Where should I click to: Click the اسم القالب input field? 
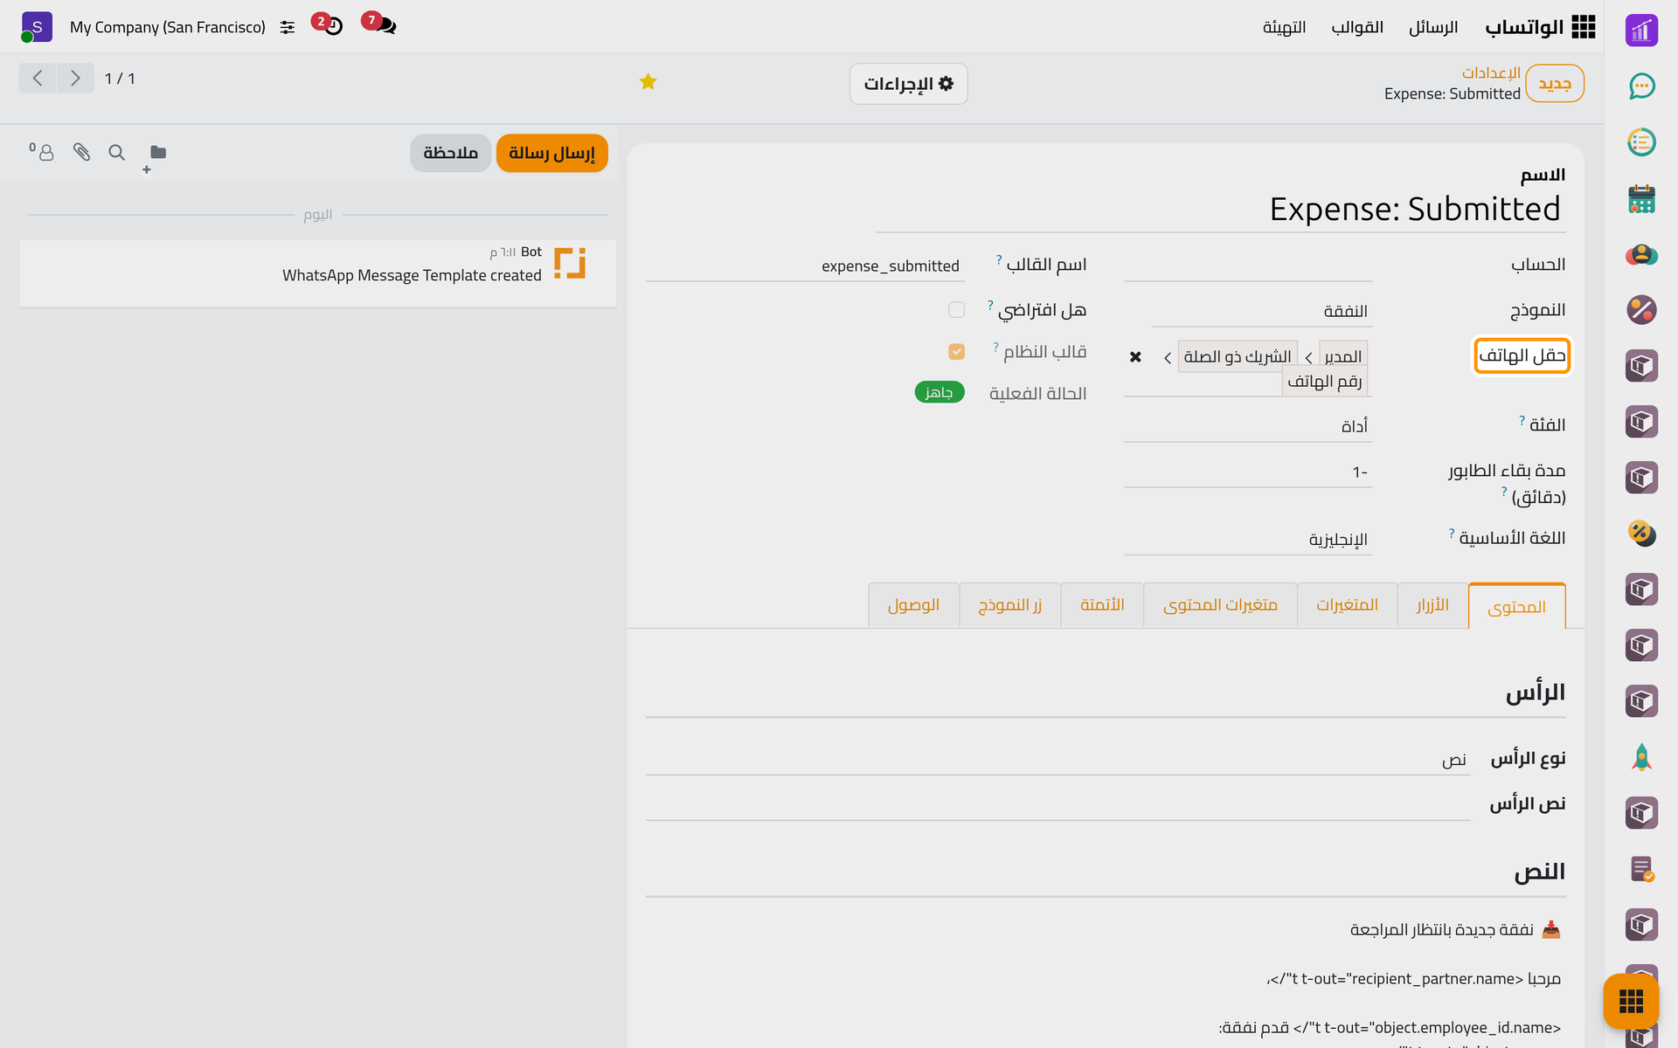tap(805, 265)
